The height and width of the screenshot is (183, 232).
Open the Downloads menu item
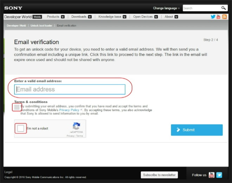tap(79, 17)
